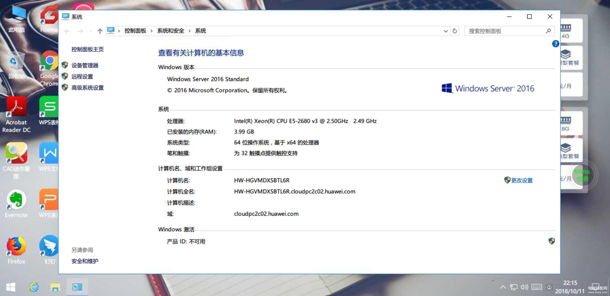Open the Windows Start menu
Image resolution: width=610 pixels, height=296 pixels.
(11, 287)
